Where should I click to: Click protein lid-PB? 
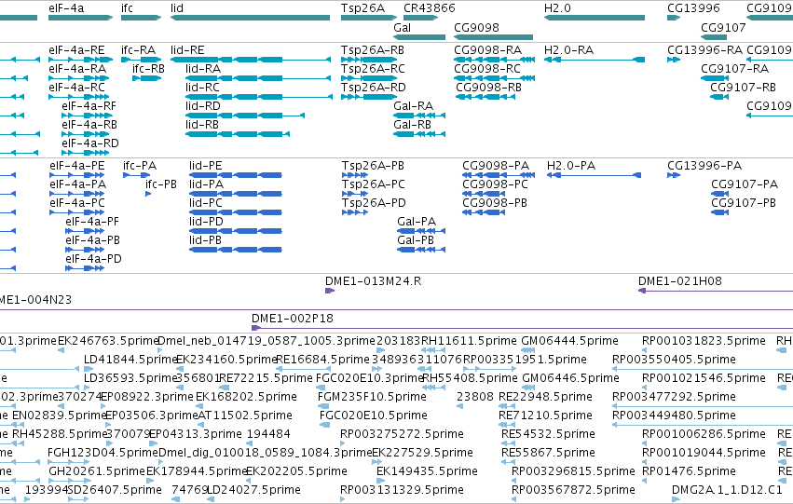point(236,250)
